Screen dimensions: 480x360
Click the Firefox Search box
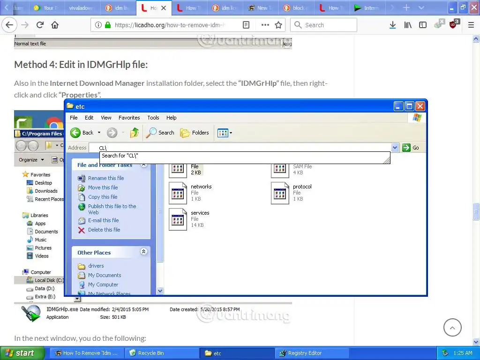point(323,25)
